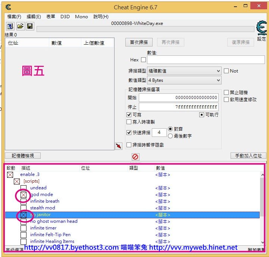
Task: Select the 對齊 alignment radio button
Action: [x=170, y=129]
